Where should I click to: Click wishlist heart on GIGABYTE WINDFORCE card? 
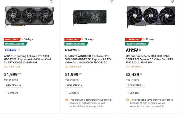tap(112, 2)
